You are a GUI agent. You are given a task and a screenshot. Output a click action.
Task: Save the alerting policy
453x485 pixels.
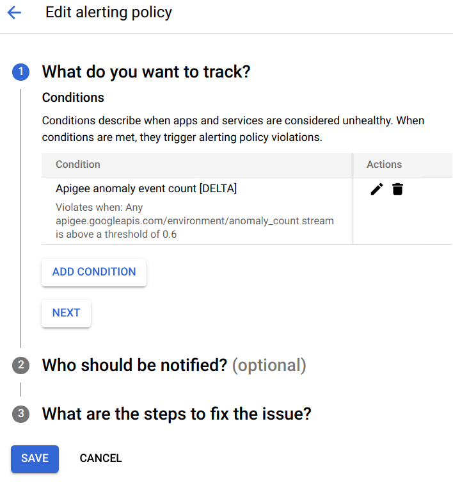[x=35, y=458]
